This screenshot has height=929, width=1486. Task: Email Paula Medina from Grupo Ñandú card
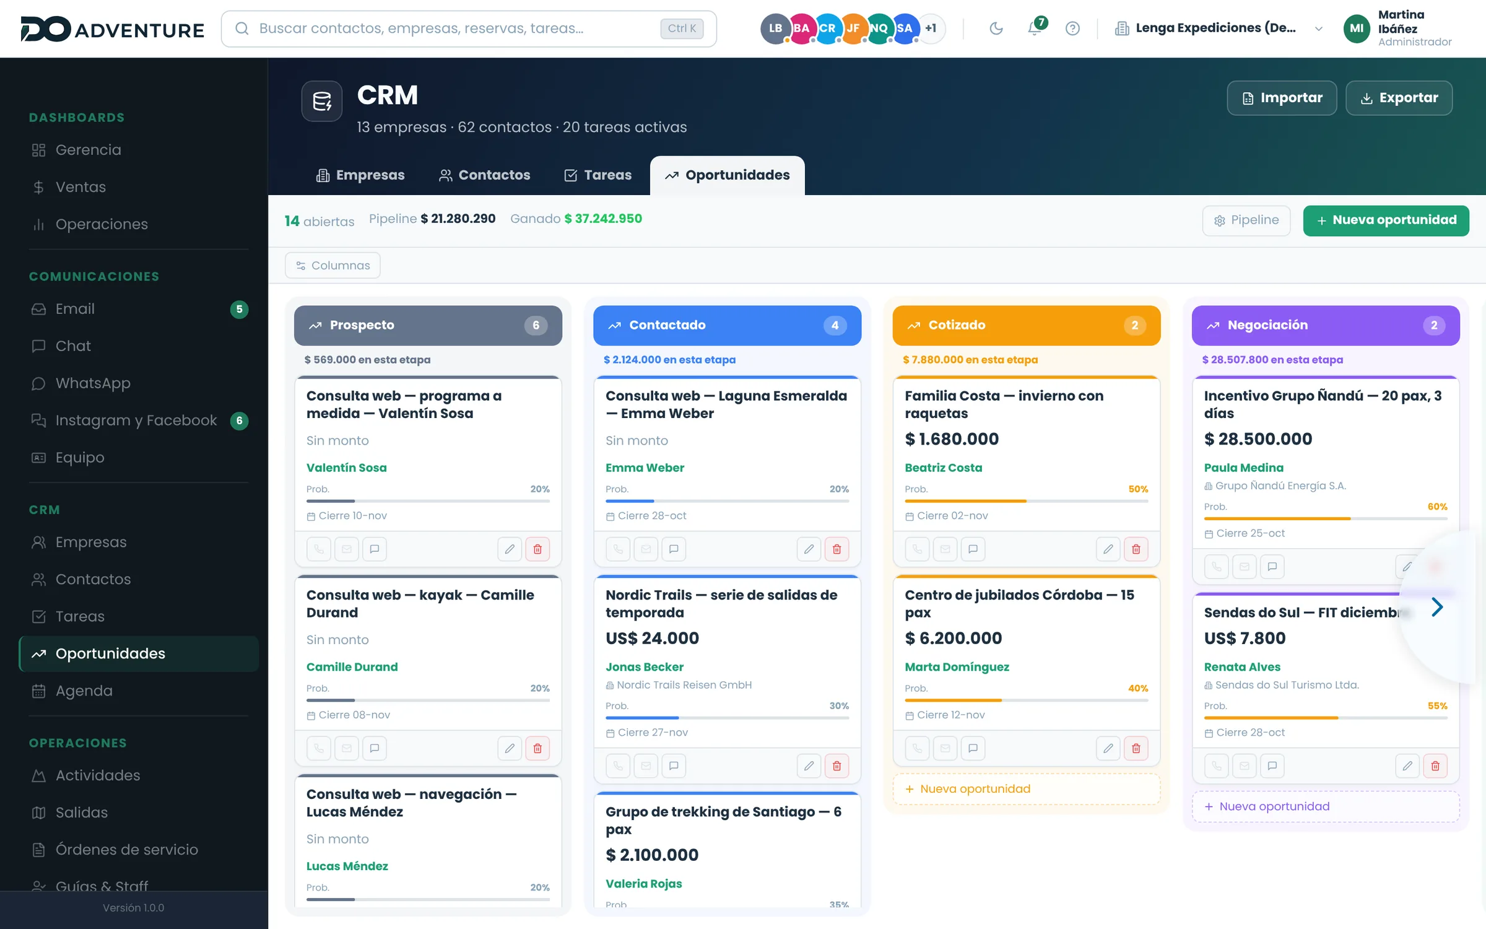pos(1244,566)
